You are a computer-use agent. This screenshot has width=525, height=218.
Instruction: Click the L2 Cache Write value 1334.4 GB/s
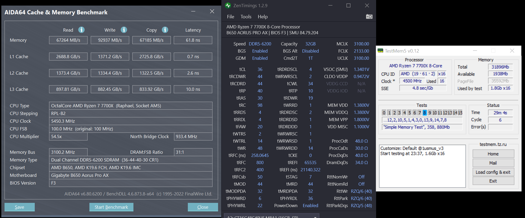[110, 73]
